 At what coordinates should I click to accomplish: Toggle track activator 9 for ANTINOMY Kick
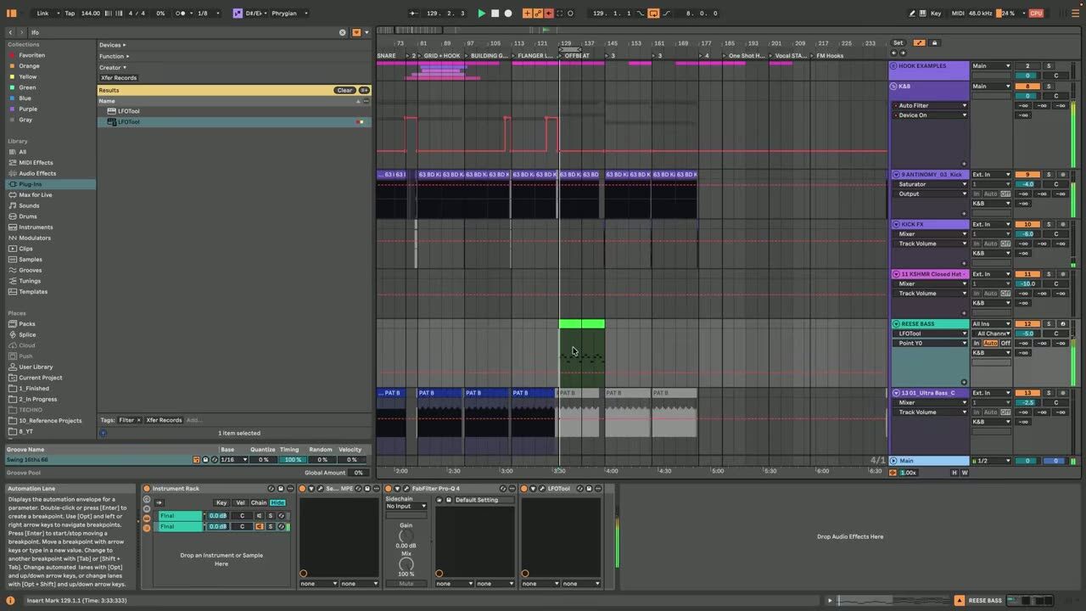(1027, 174)
